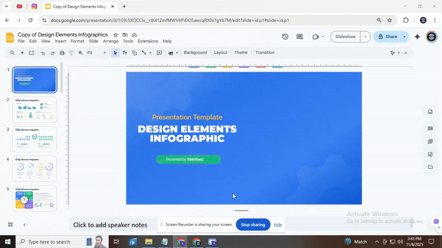This screenshot has width=442, height=248.
Task: Open the comments icon in header
Action: (x=299, y=37)
